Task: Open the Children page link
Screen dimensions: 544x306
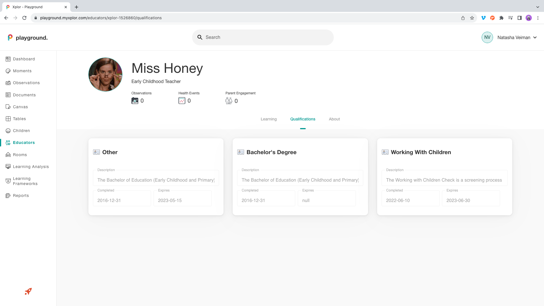Action: (21, 131)
